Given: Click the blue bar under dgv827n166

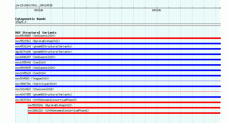Looking at the screenshot, I should tap(118, 54).
